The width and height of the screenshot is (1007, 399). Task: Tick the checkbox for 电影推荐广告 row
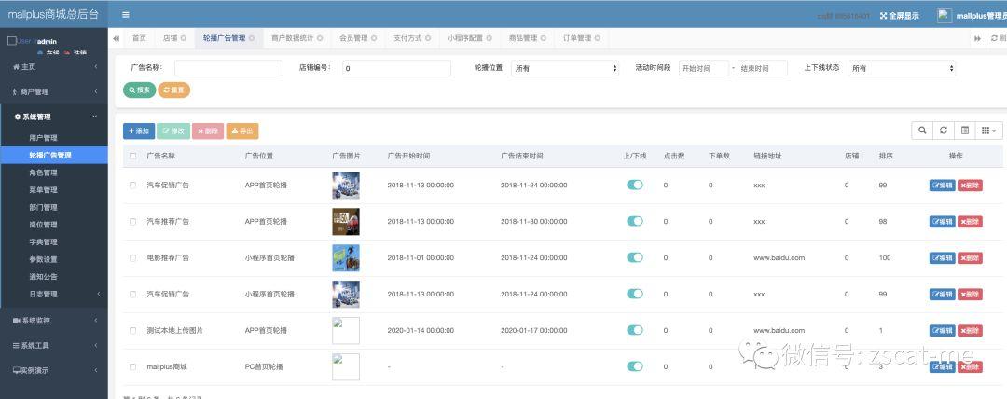(133, 257)
